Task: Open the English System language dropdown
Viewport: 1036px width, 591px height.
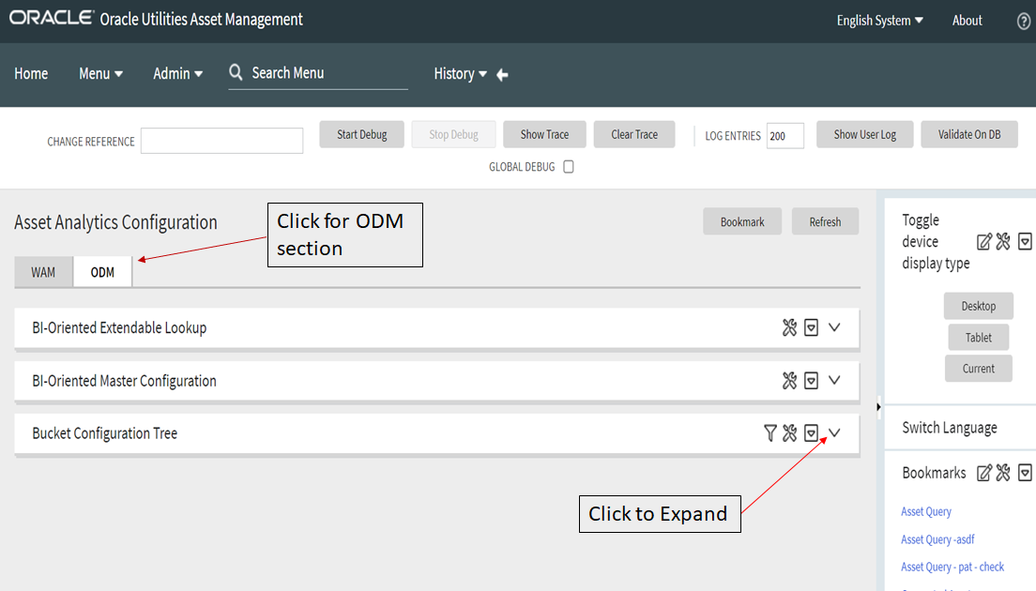Action: [878, 19]
